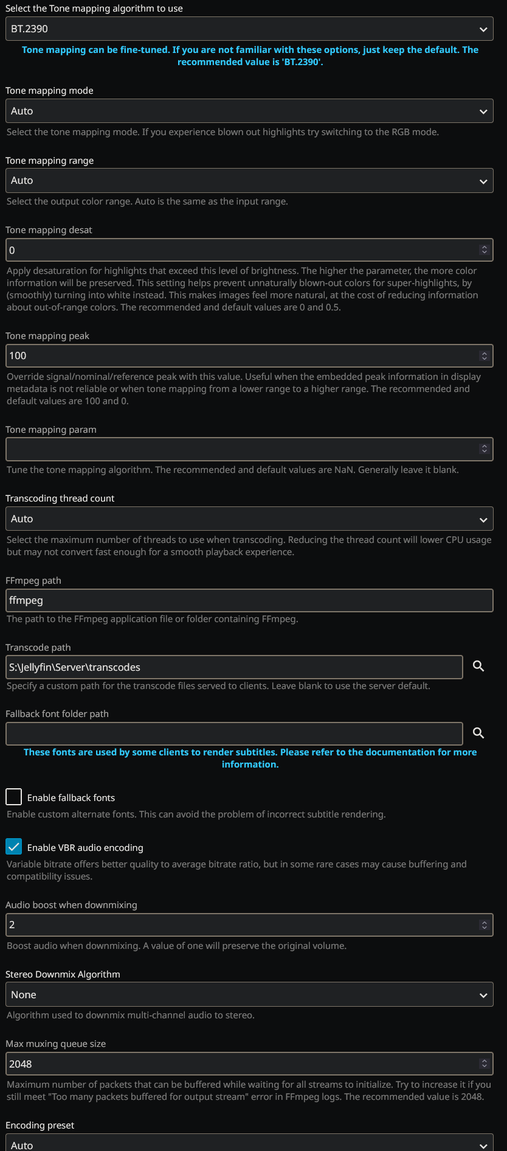Click the Tone mapping peak stepper arrows
This screenshot has width=507, height=1151.
coord(484,356)
